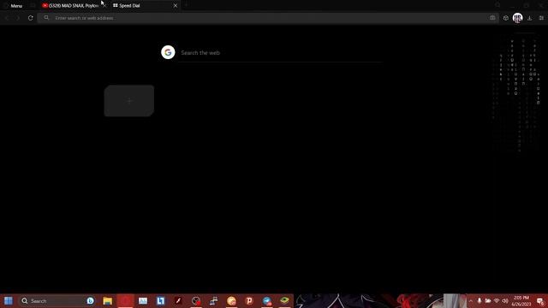Screen dimensions: 548x308
Task: Open the orange round taskbar app
Action: (231, 300)
